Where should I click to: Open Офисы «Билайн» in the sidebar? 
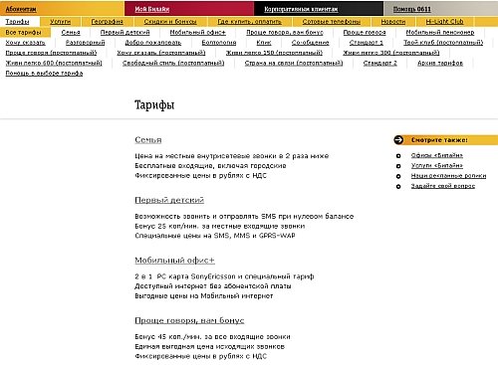437,155
